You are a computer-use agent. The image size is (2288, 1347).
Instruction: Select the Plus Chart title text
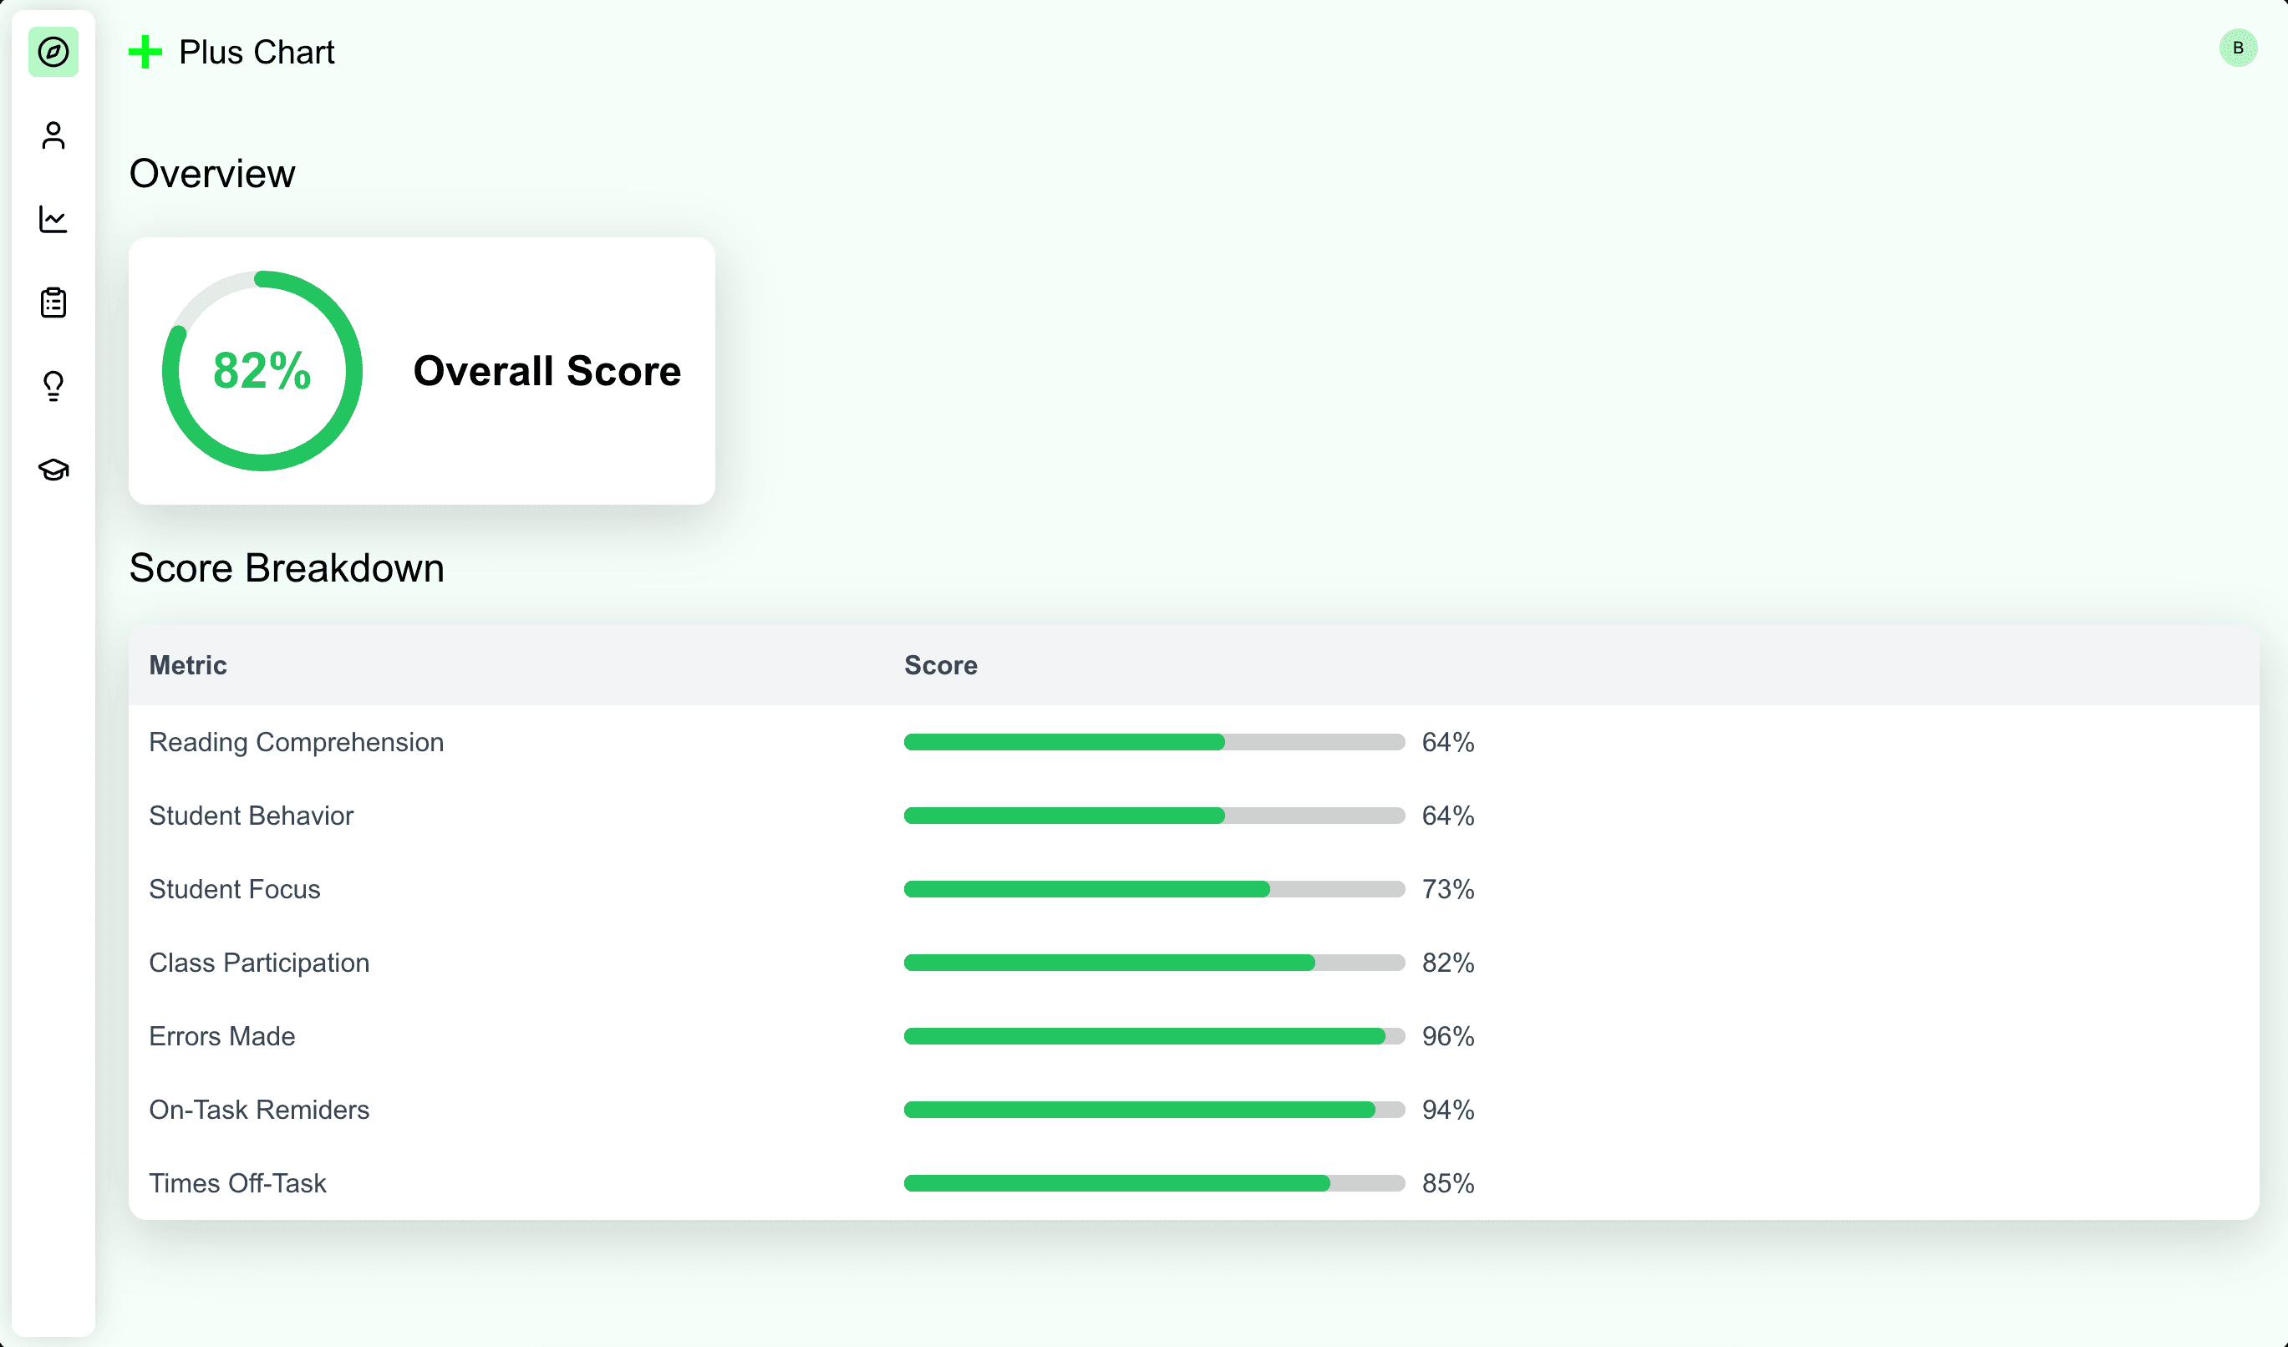(256, 52)
